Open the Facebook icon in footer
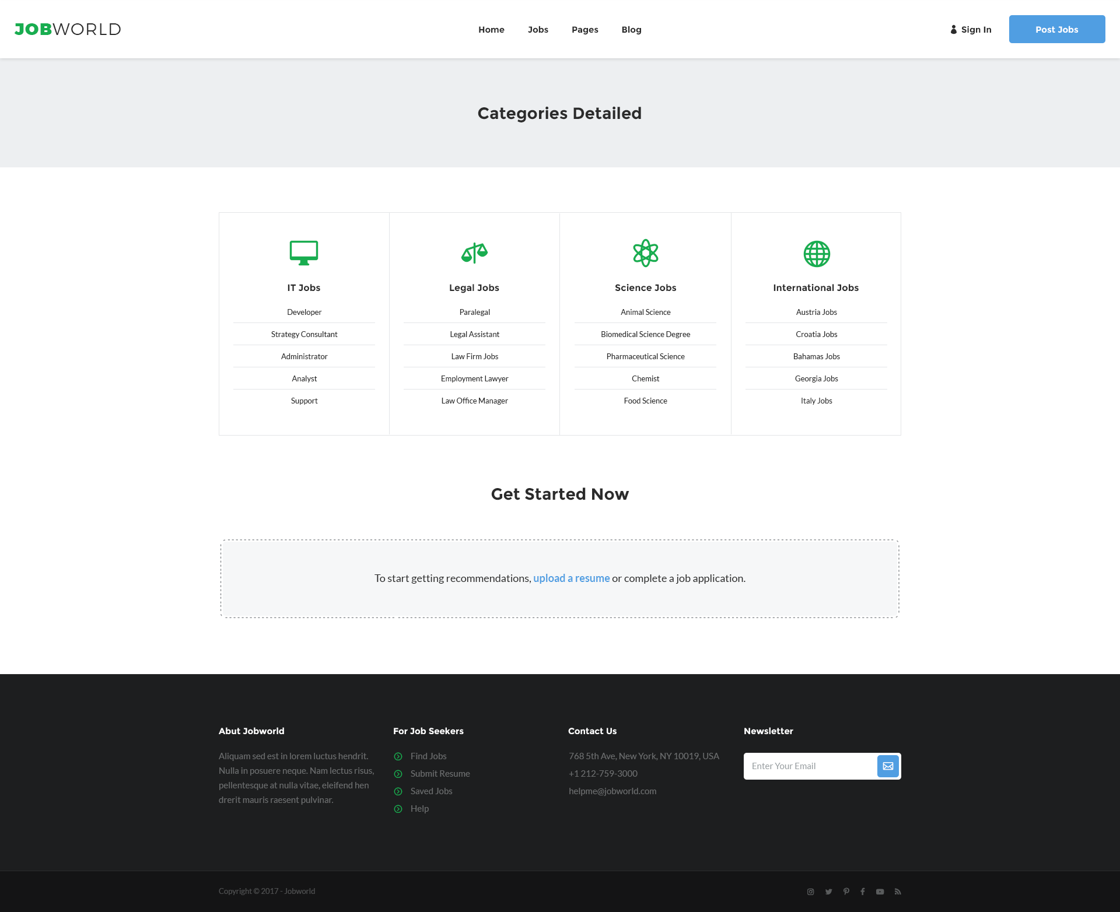Viewport: 1120px width, 912px height. tap(863, 892)
